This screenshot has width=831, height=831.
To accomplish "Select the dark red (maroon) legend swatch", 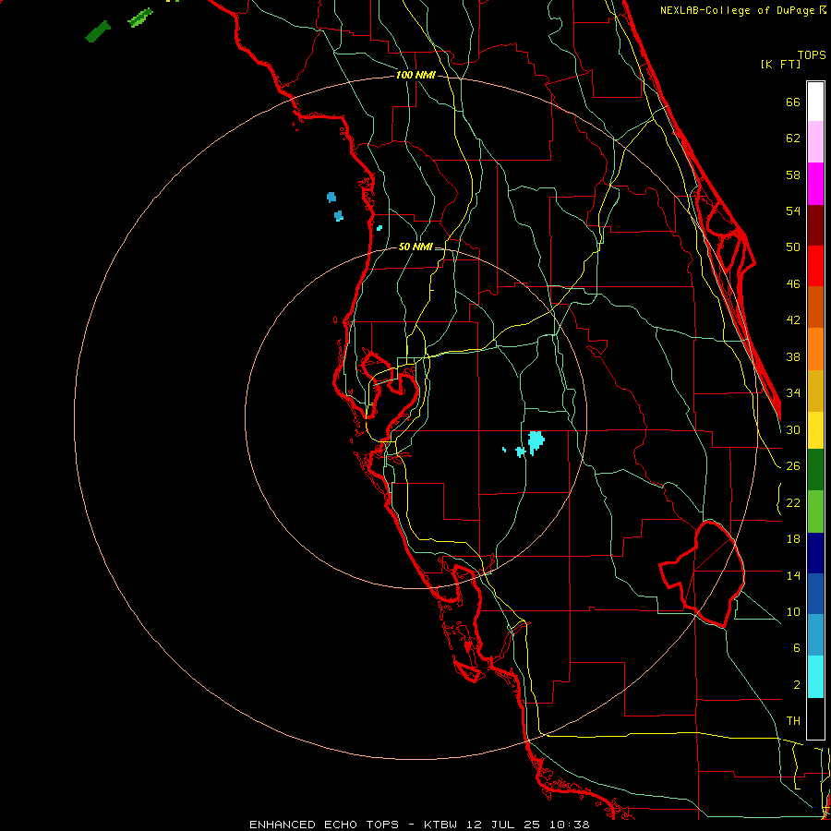I will tap(815, 224).
